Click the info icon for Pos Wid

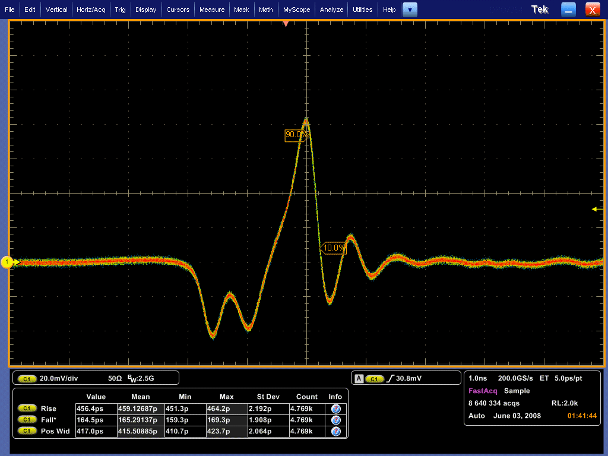(335, 431)
